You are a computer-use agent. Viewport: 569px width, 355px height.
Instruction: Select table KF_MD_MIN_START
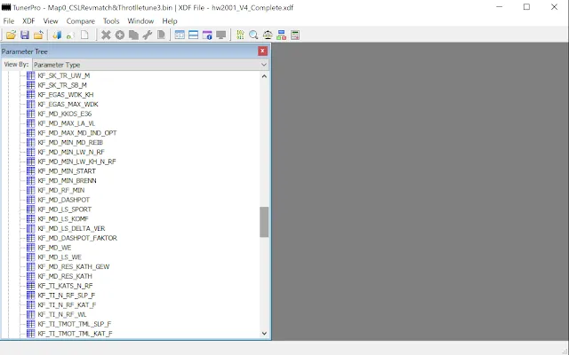point(67,171)
